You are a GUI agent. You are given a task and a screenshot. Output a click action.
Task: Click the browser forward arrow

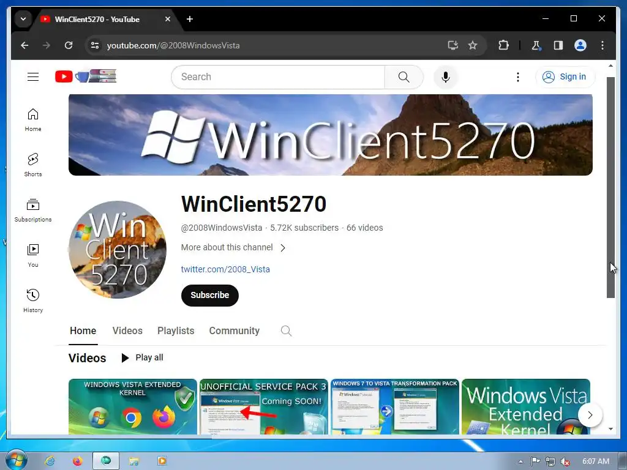click(47, 45)
